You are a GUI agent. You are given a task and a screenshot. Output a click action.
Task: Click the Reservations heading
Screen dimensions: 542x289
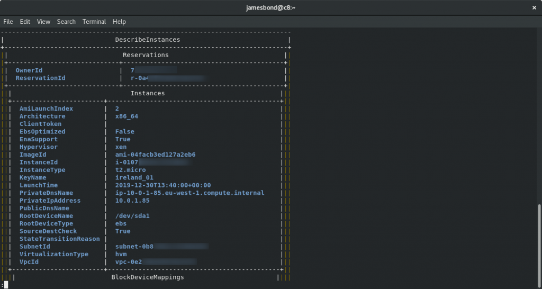coord(146,55)
